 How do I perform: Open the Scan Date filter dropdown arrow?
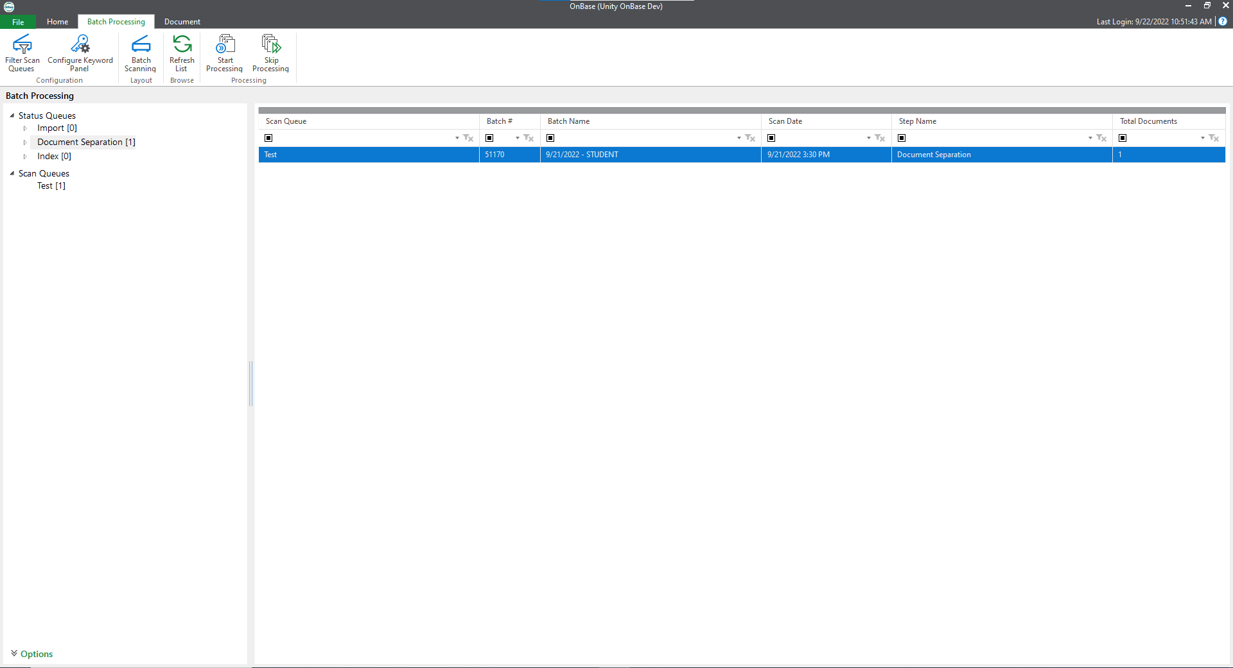(x=868, y=138)
